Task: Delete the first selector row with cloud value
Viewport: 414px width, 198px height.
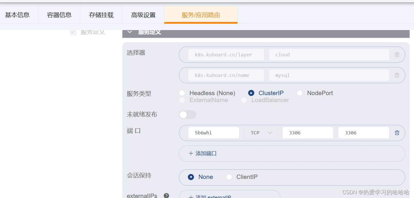Action: tap(397, 55)
